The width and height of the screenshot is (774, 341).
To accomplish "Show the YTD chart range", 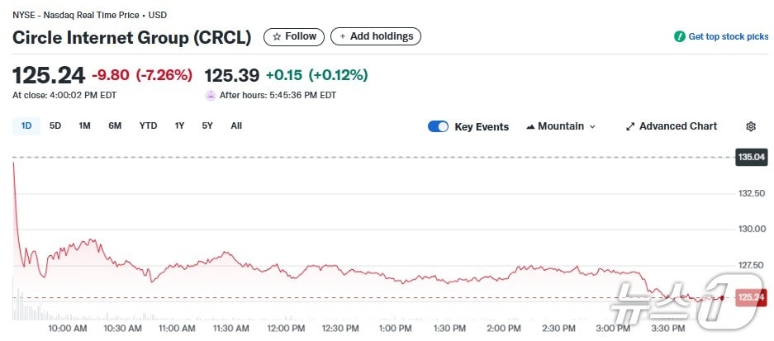I will (x=148, y=126).
